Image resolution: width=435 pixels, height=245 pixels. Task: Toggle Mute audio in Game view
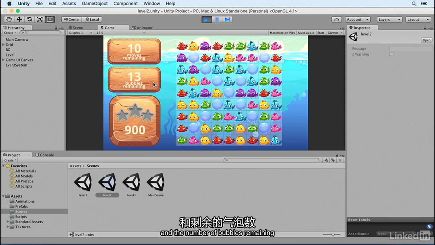click(x=306, y=33)
